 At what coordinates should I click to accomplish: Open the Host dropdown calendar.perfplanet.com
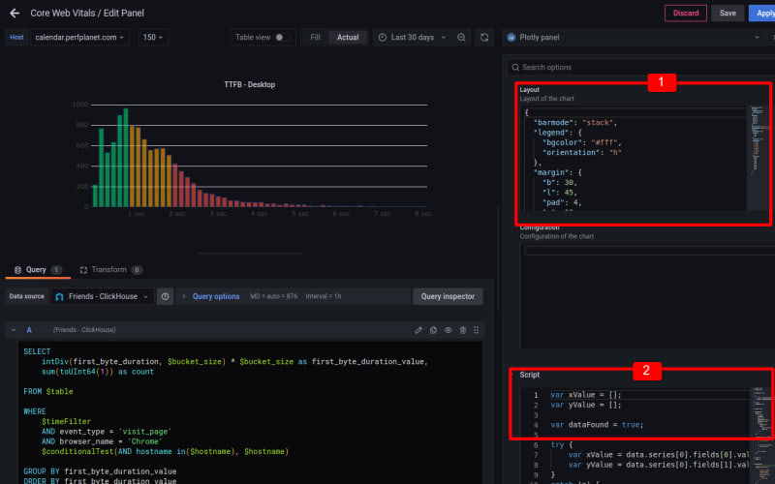pyautogui.click(x=79, y=38)
